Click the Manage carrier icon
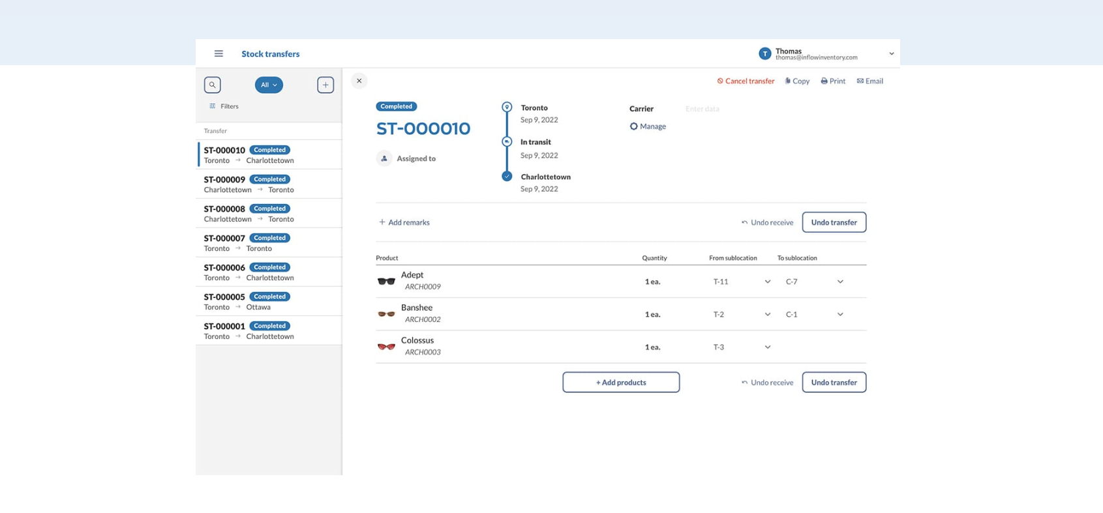 click(x=633, y=126)
